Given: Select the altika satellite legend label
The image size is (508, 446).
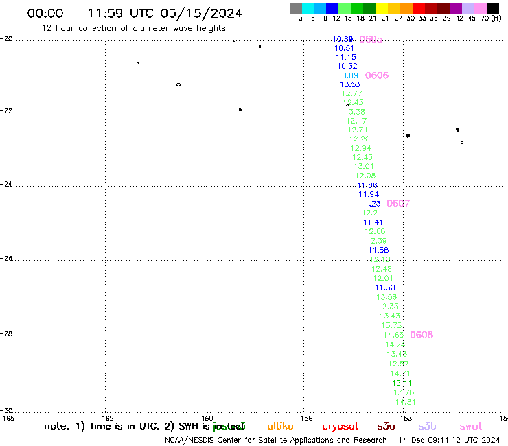Looking at the screenshot, I should coord(280,426).
